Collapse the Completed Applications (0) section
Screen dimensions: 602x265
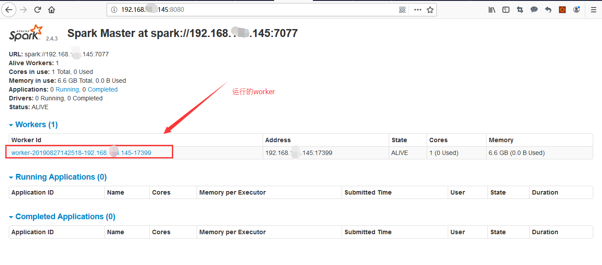coord(62,217)
